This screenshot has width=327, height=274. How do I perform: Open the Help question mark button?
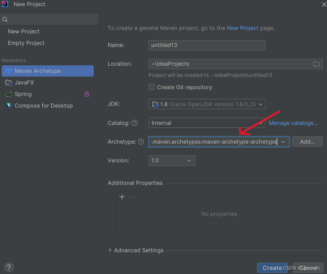[9, 267]
